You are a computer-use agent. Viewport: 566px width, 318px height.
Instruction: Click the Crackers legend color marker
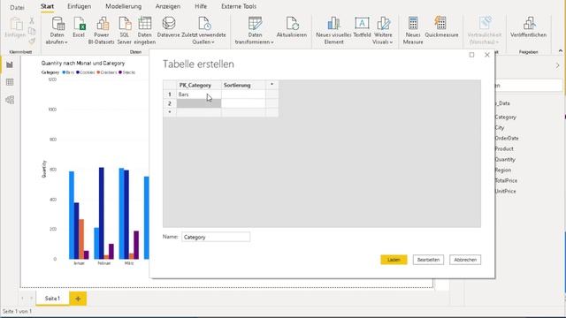98,72
